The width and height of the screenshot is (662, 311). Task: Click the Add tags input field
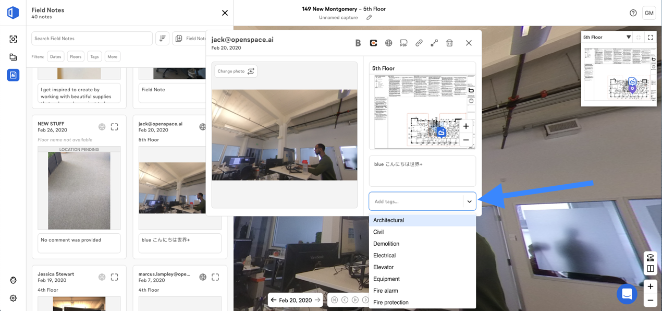(x=416, y=201)
